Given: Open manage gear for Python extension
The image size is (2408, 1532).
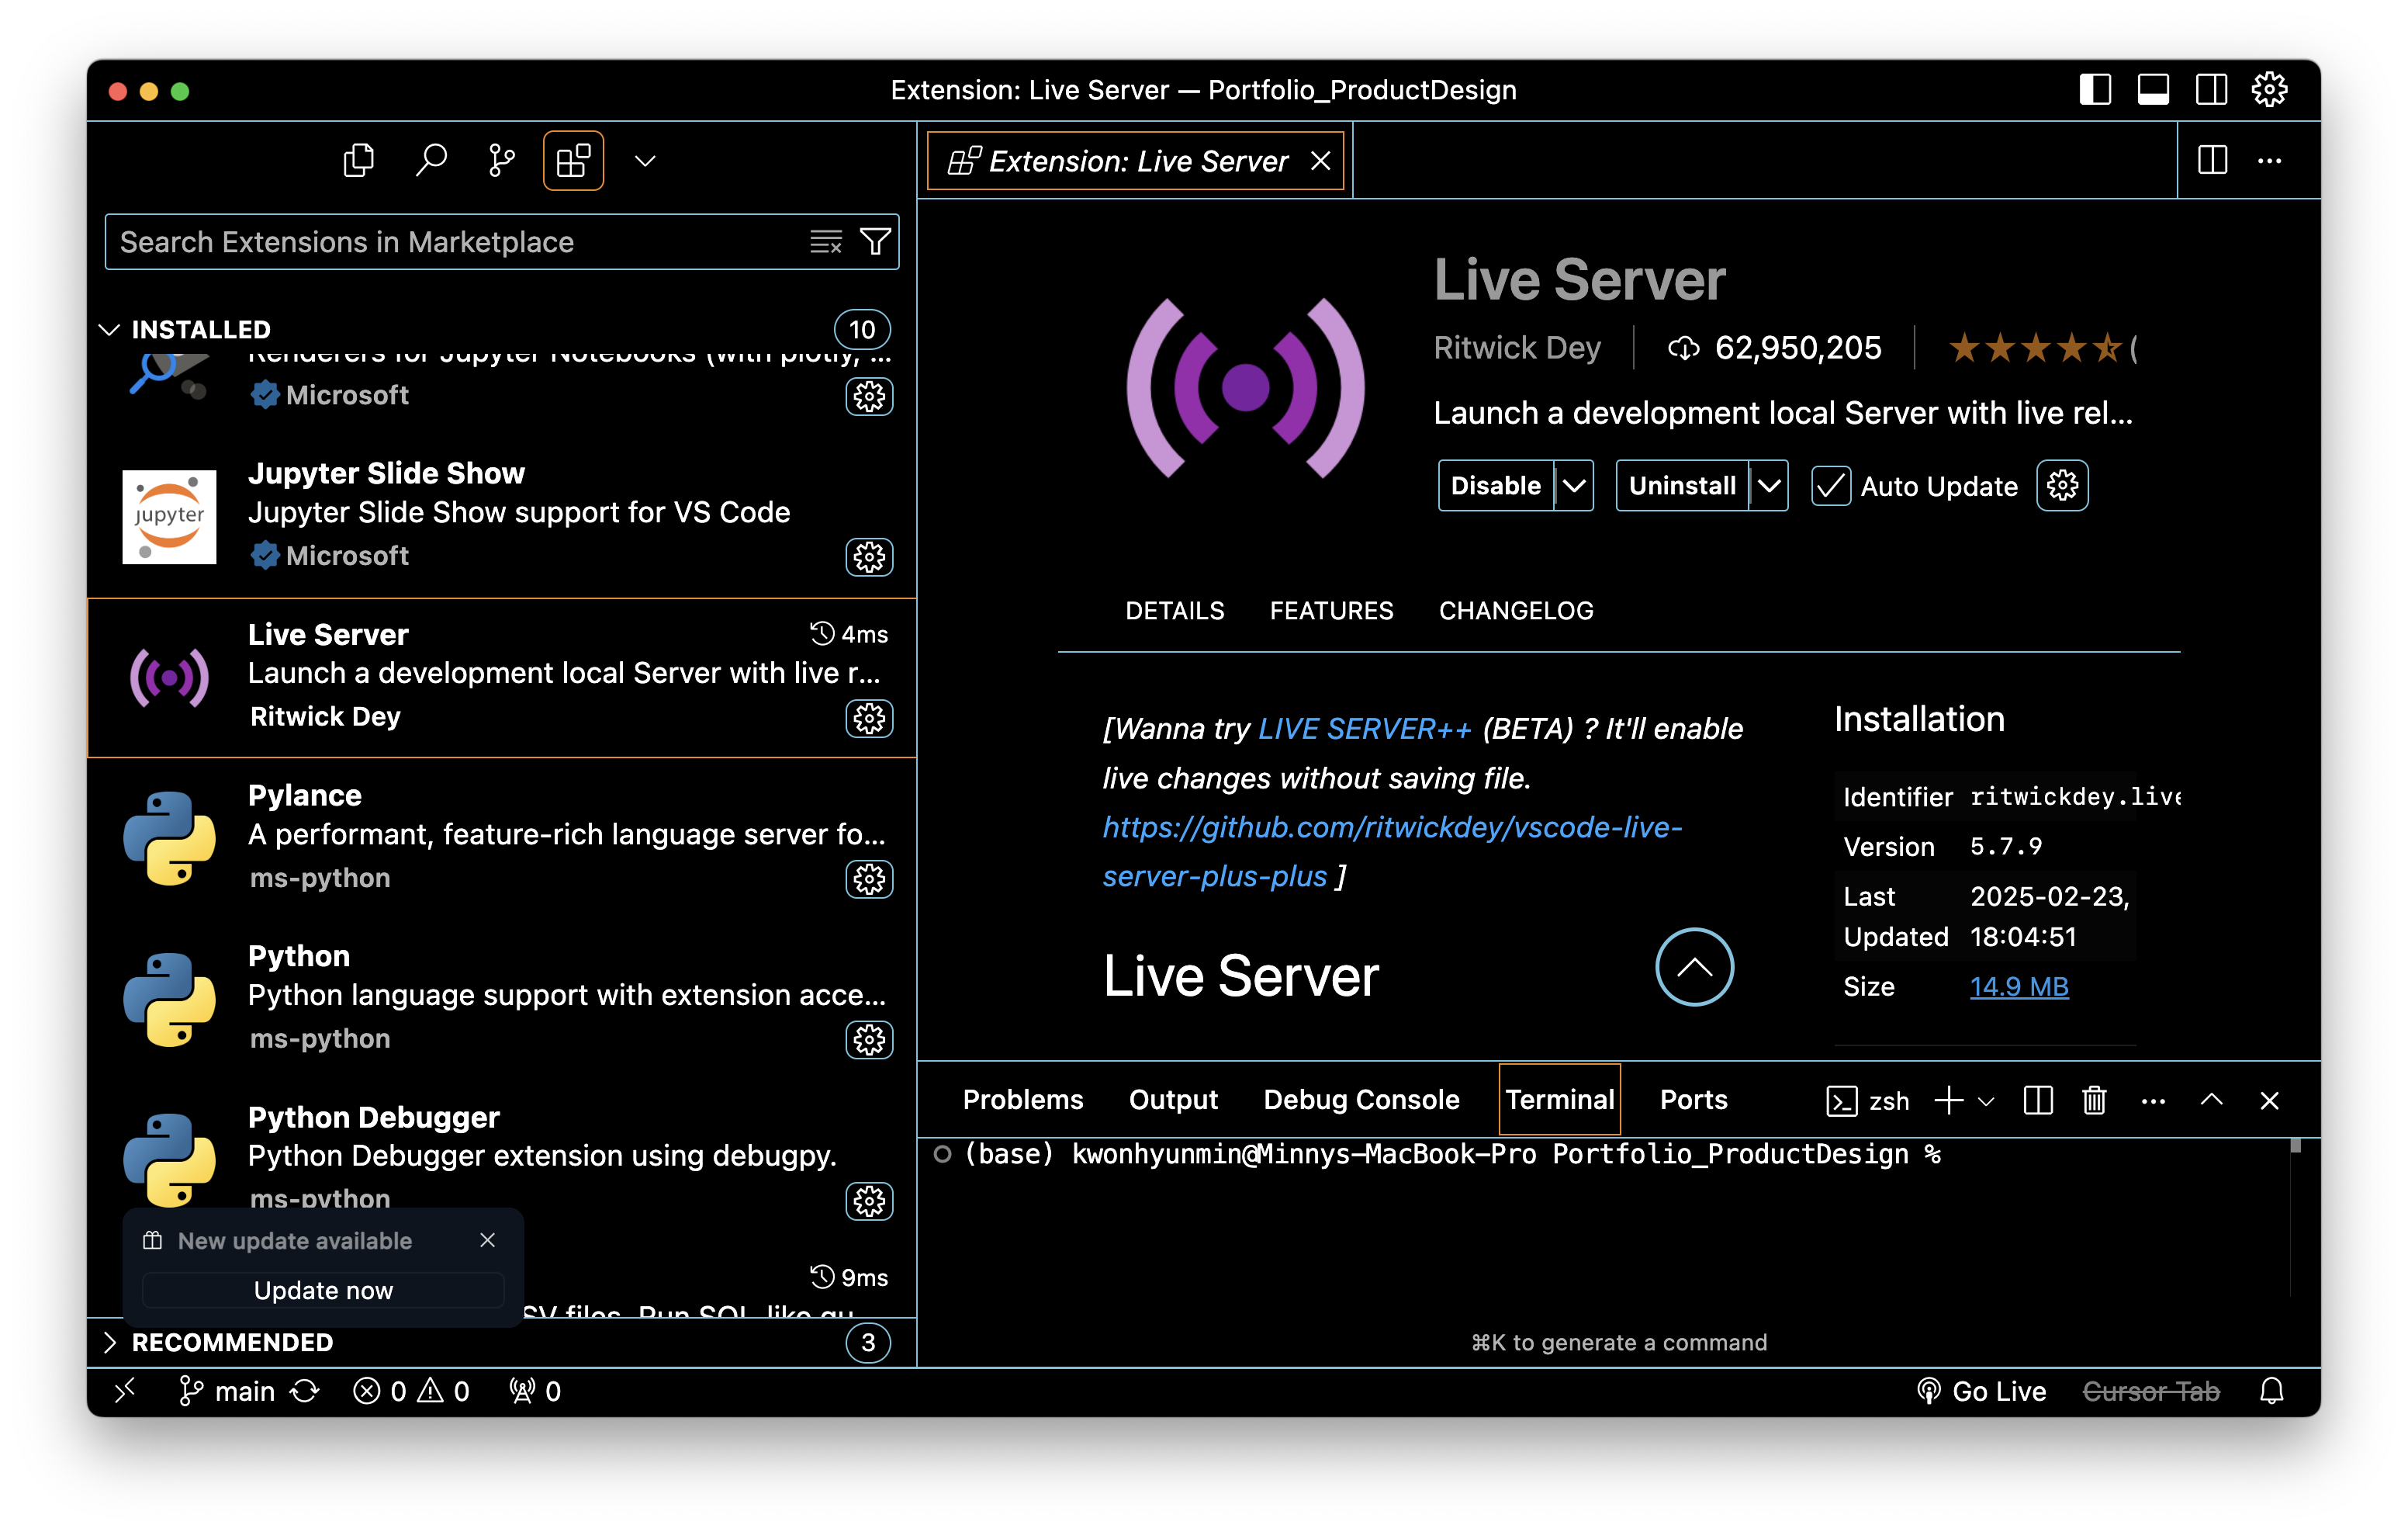Looking at the screenshot, I should click(x=869, y=1041).
